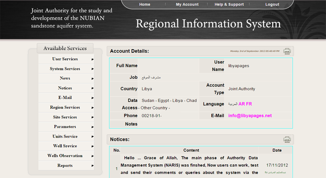This screenshot has width=326, height=178.
Task: Click Units Service in the sidebar
Action: click(x=65, y=136)
